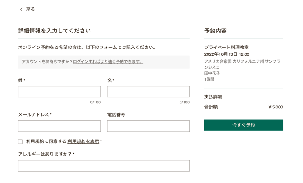Image resolution: width=303 pixels, height=183 pixels.
Task: Click the 0/100 counter under 姓 field
Action: pos(95,102)
